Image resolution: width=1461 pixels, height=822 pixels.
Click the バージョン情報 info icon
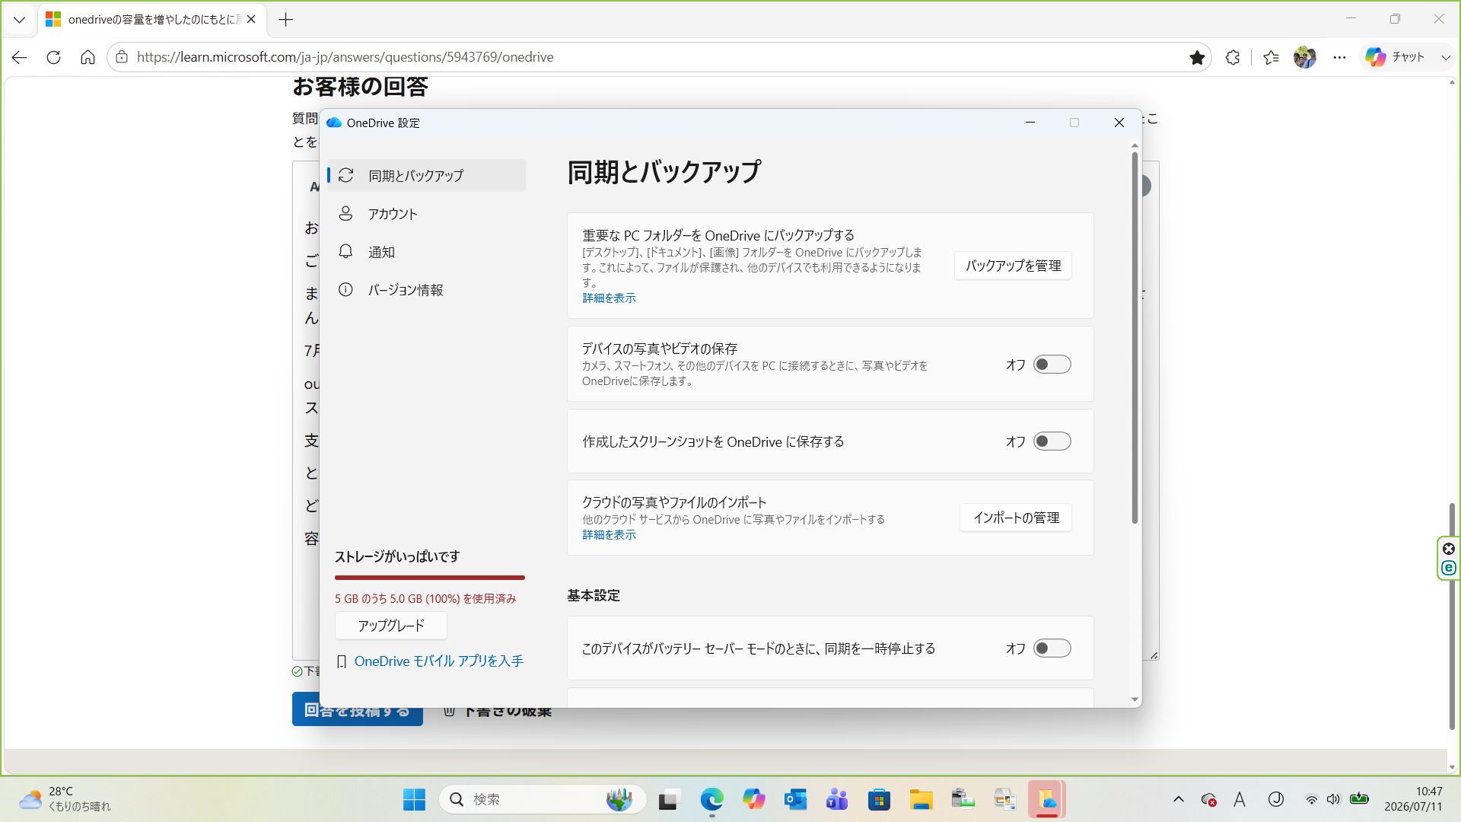pyautogui.click(x=345, y=290)
